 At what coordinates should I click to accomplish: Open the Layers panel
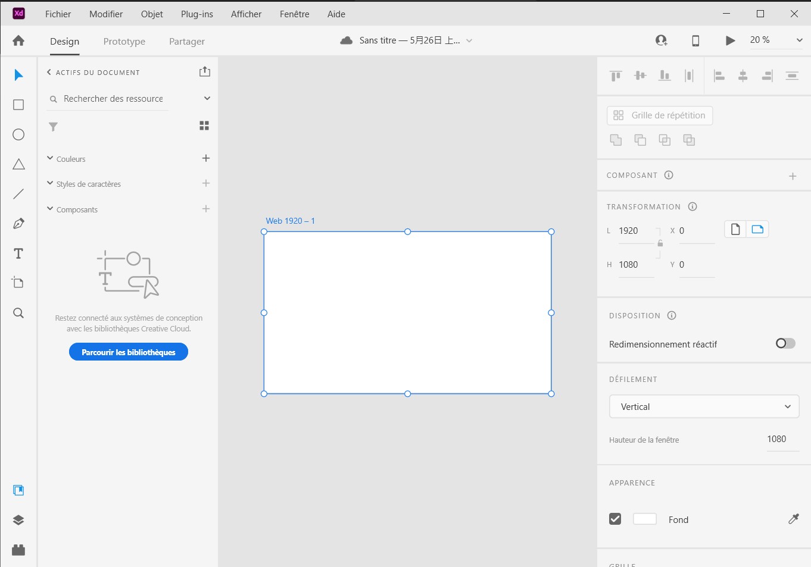18,519
